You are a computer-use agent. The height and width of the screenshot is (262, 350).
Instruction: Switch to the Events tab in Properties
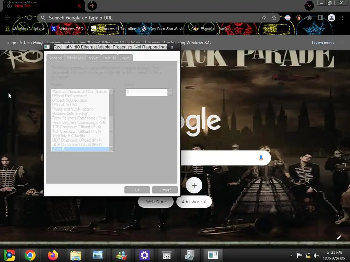[125, 58]
